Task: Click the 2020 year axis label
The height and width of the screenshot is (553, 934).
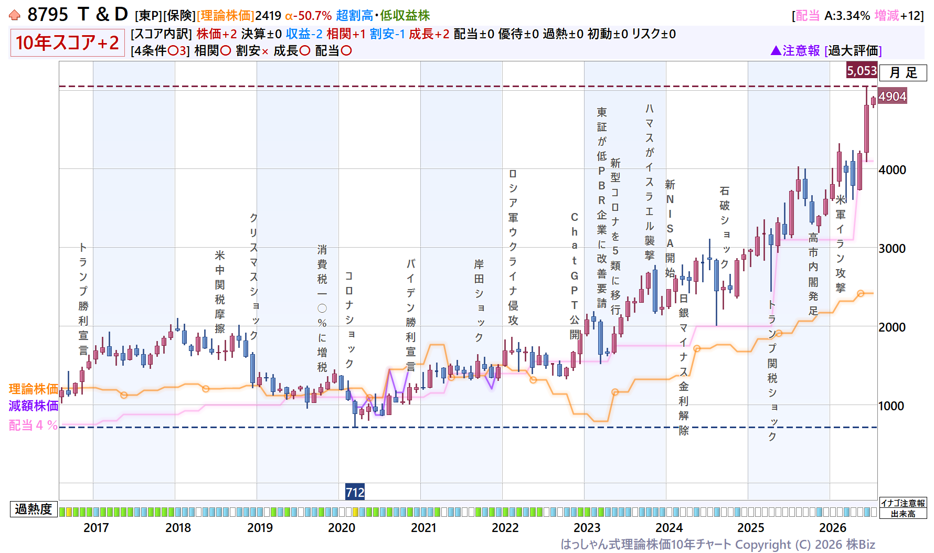Action: 342,528
